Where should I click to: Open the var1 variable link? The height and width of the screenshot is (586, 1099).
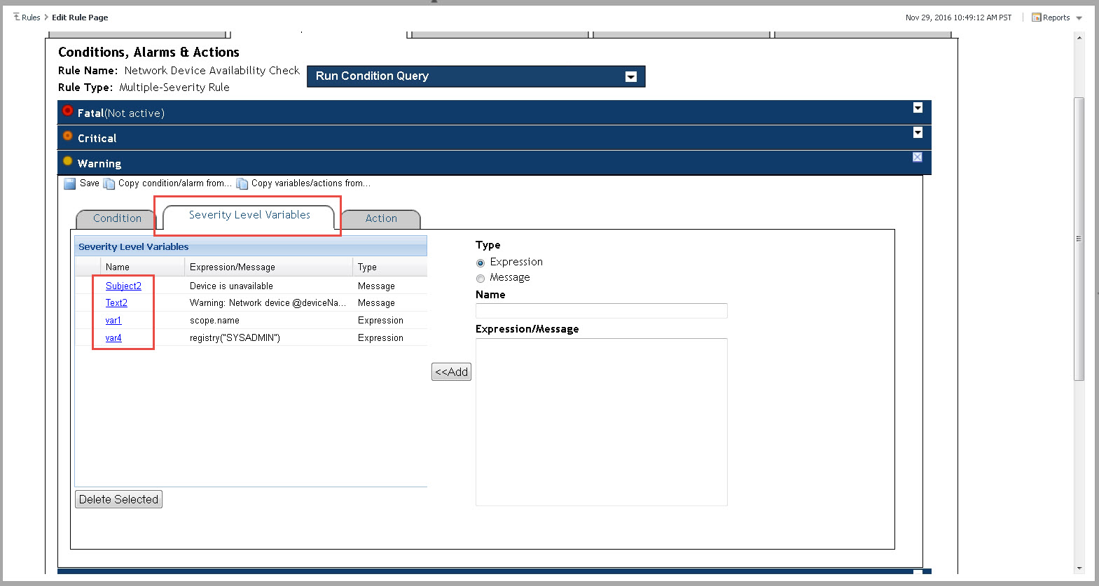coord(113,321)
